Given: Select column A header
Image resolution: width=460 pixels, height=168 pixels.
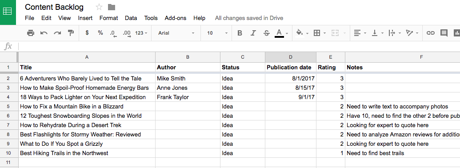Looking at the screenshot, I should [87, 57].
